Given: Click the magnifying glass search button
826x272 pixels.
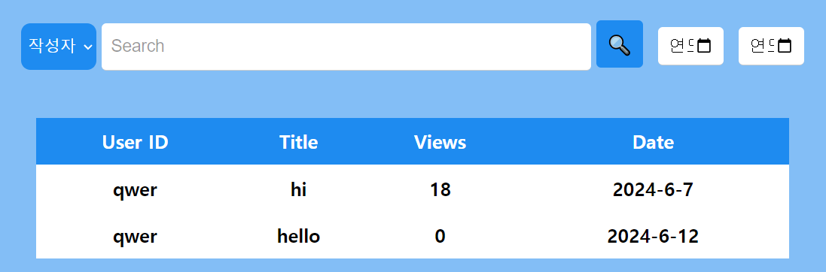Looking at the screenshot, I should pyautogui.click(x=620, y=44).
